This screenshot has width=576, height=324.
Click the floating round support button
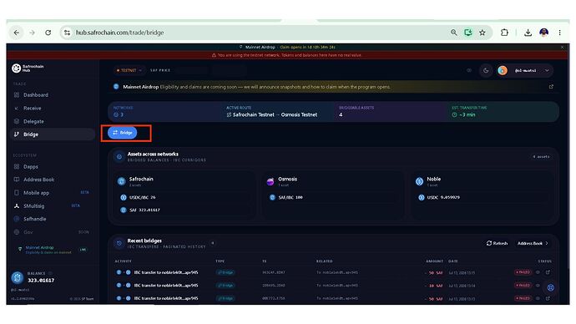tap(551, 287)
